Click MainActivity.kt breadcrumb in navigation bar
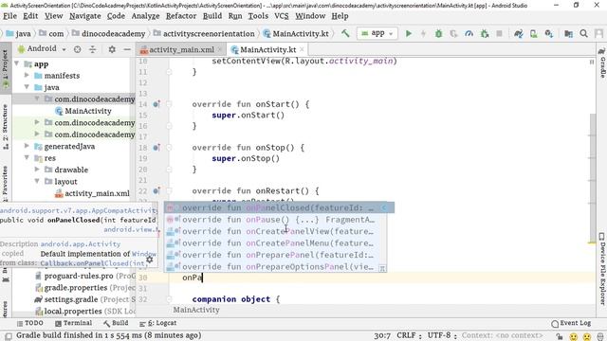607x341 pixels. point(296,34)
